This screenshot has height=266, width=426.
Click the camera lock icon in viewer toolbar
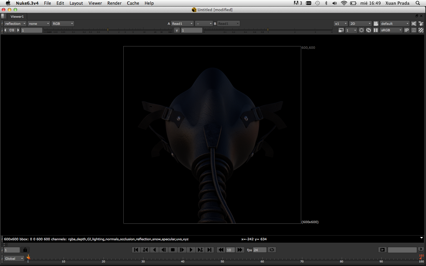[376, 24]
